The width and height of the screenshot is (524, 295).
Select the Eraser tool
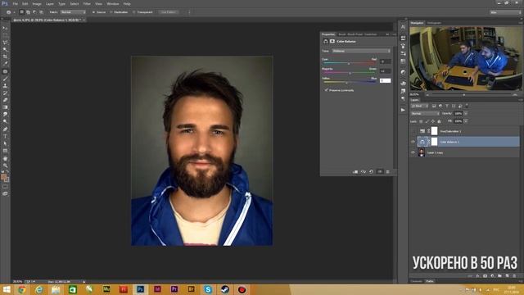click(5, 100)
